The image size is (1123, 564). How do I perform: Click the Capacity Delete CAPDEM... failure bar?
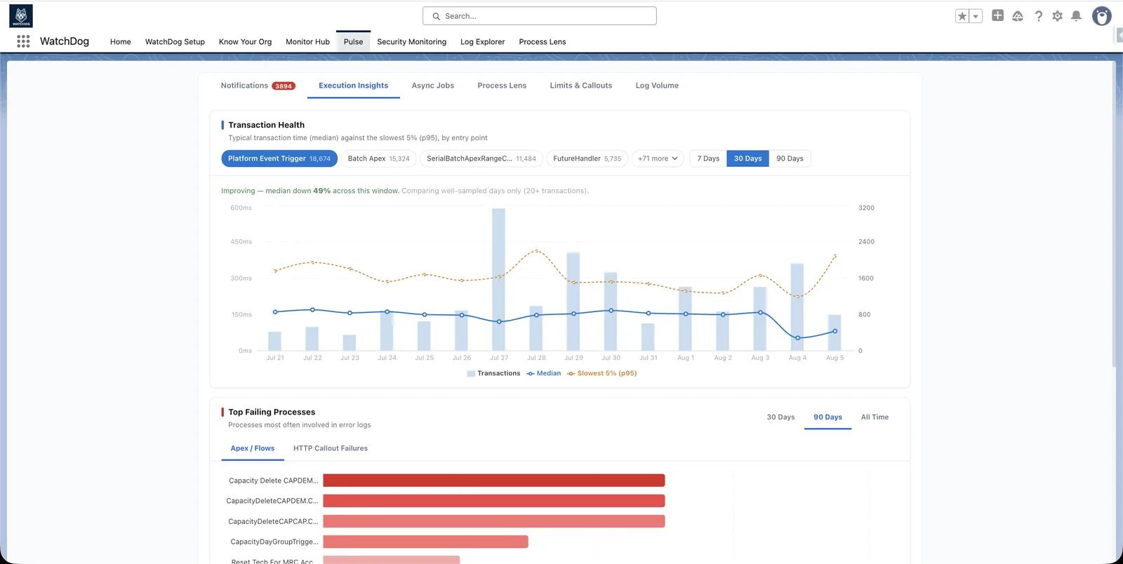pyautogui.click(x=494, y=481)
